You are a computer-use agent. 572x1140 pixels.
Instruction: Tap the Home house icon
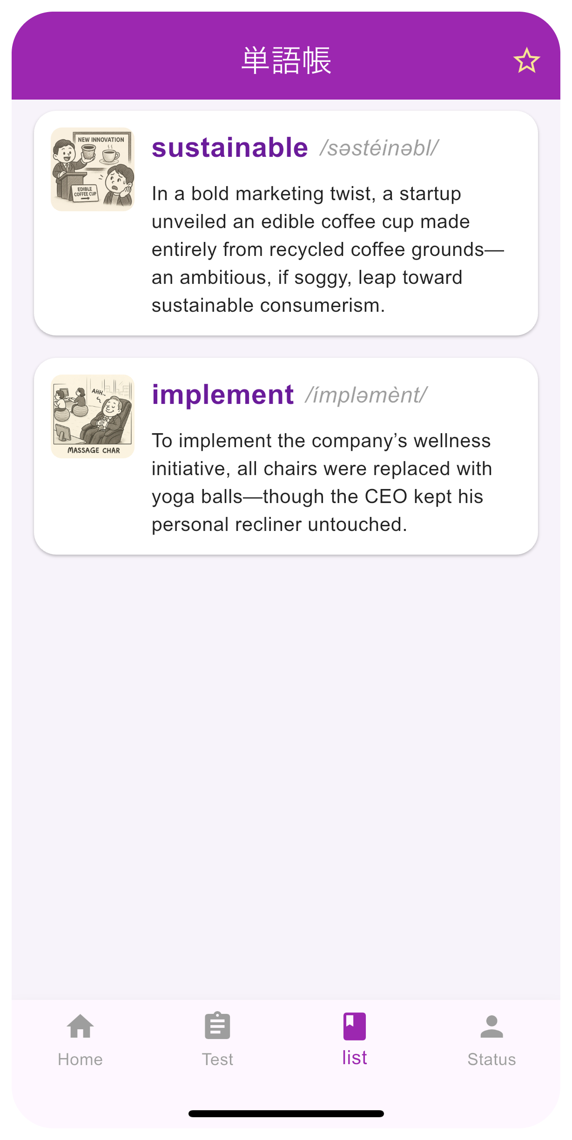click(80, 1026)
